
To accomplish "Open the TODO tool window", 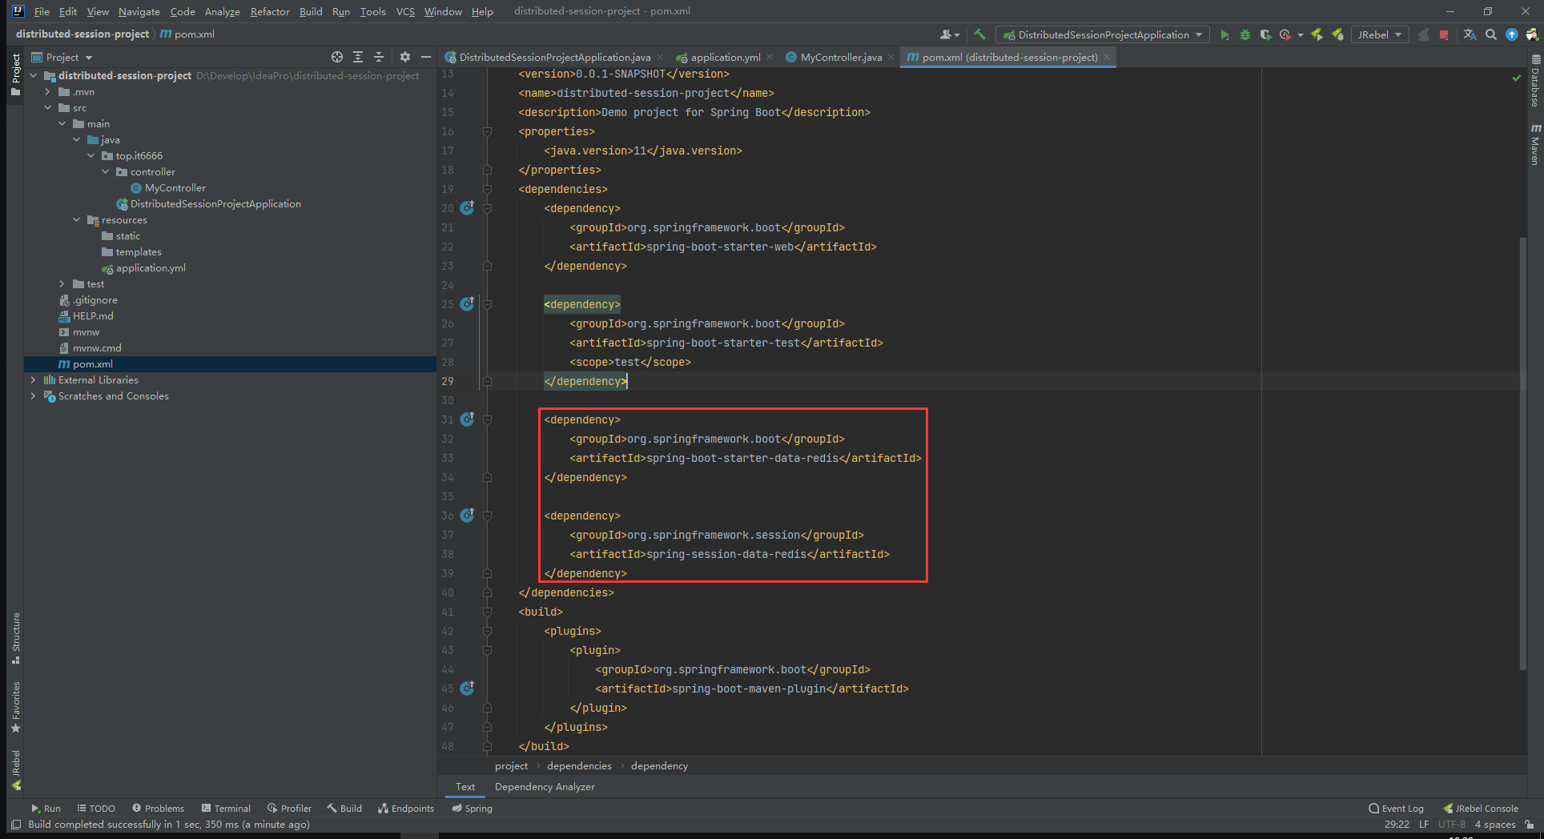I will pyautogui.click(x=96, y=808).
